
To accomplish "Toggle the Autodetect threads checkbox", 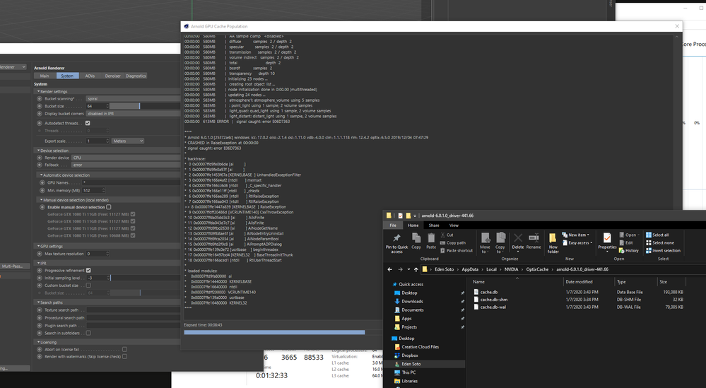I will (x=88, y=123).
